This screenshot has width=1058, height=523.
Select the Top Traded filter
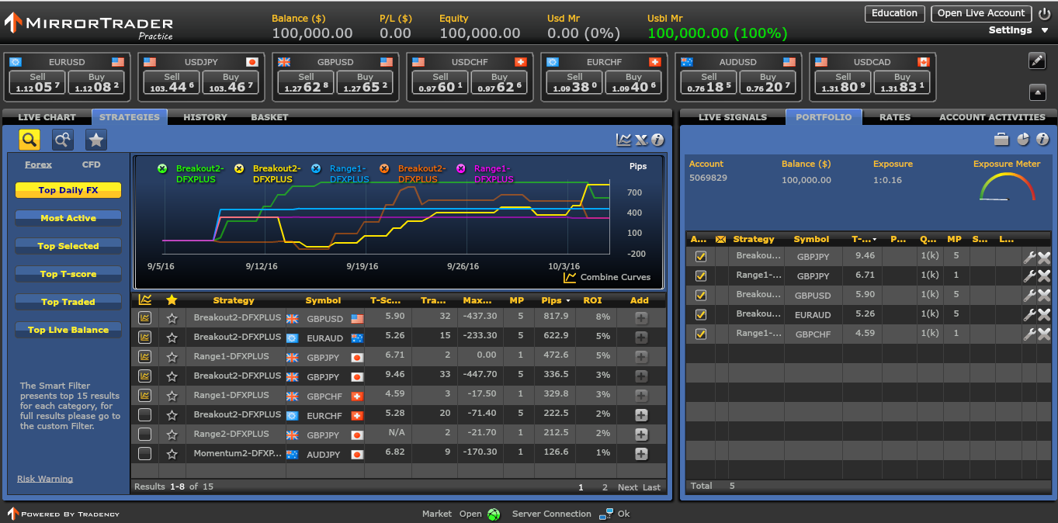pos(68,302)
